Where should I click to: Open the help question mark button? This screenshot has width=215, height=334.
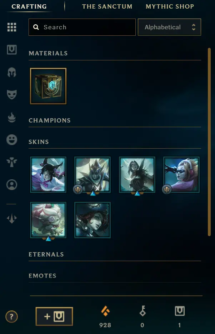(x=11, y=317)
